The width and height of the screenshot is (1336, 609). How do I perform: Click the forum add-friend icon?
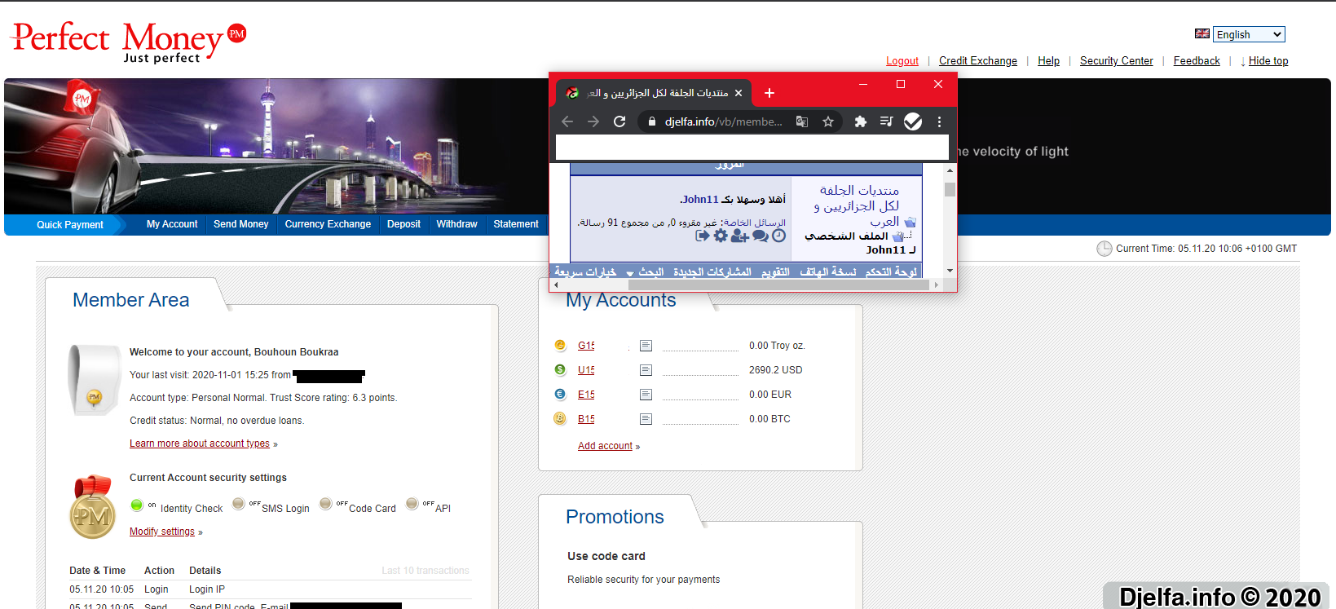tap(740, 236)
